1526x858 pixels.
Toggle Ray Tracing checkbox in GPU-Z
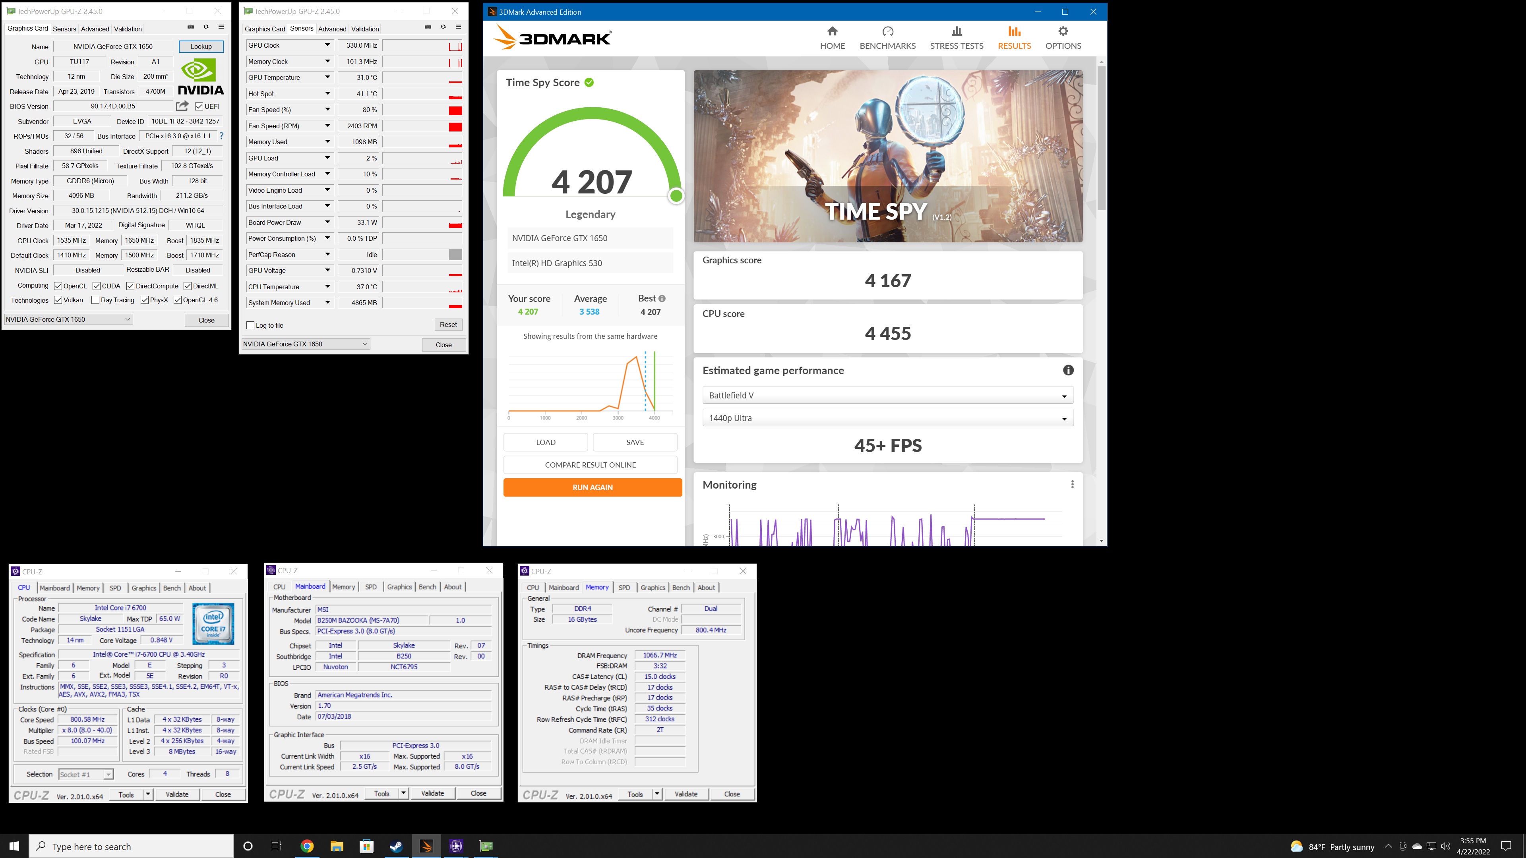tap(95, 300)
